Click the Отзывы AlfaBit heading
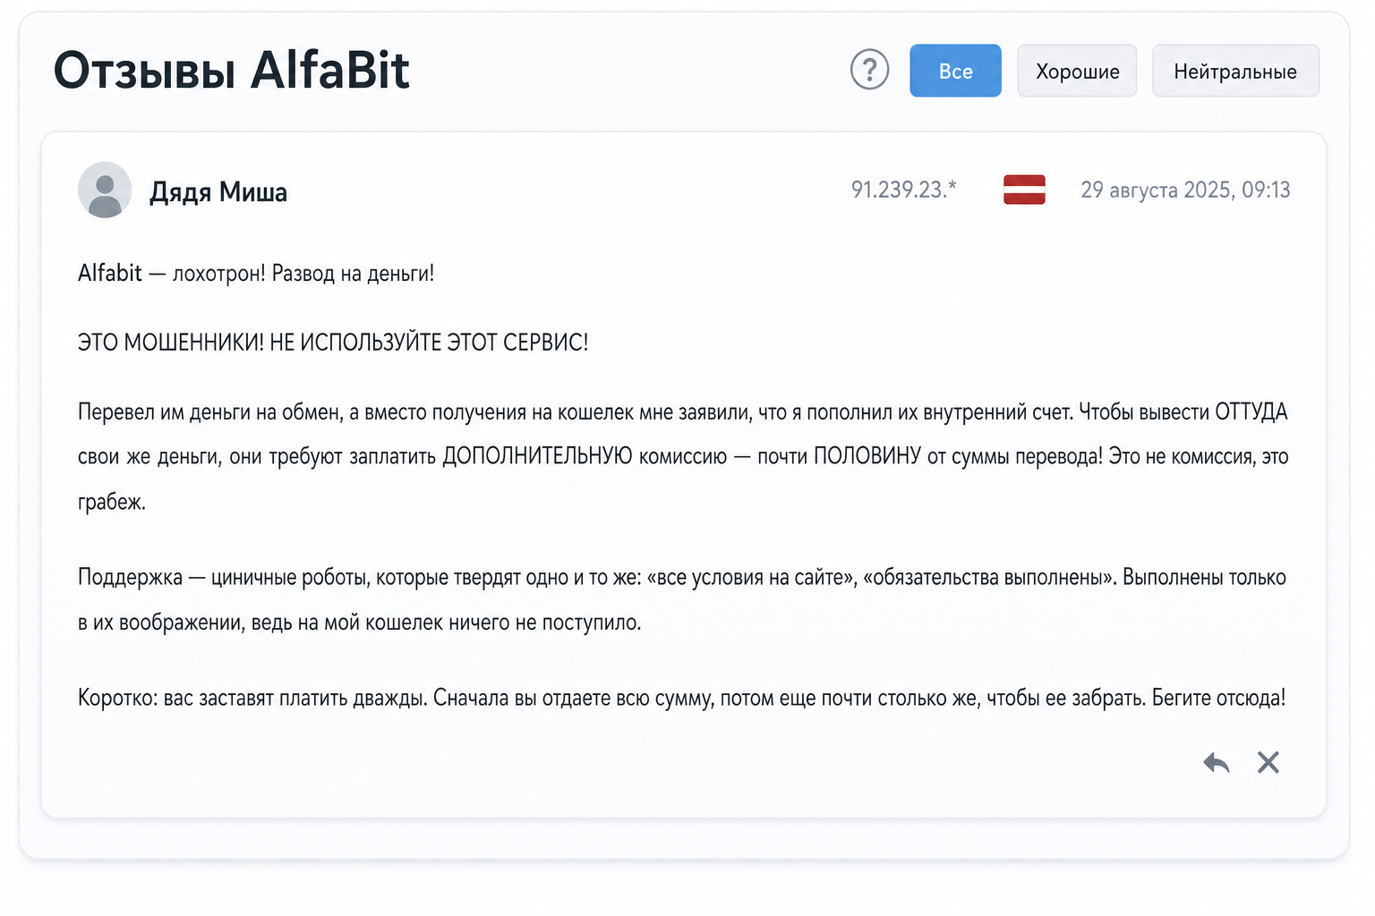Viewport: 1375px width, 916px height. [231, 70]
